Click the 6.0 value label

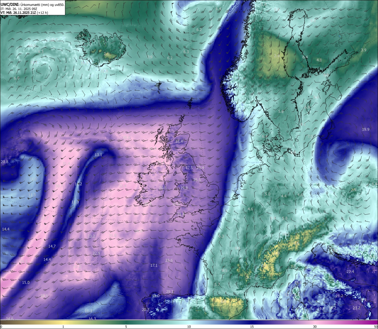tap(17, 78)
